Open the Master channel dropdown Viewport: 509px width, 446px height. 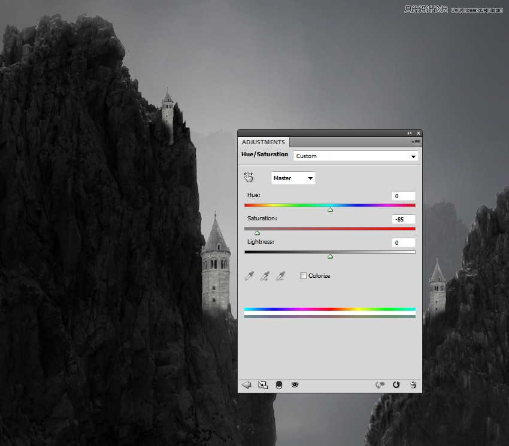point(293,178)
